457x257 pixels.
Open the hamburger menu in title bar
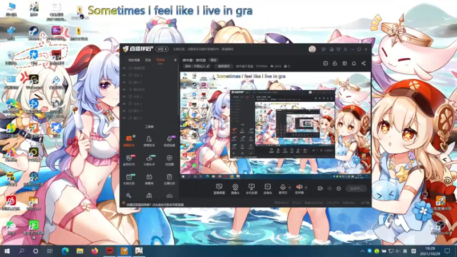tap(346, 49)
